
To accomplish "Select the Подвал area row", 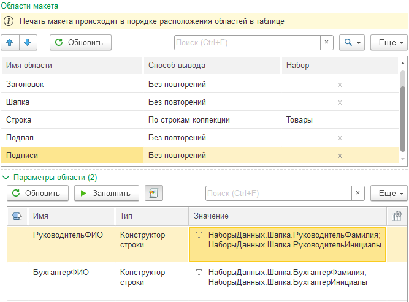I will [x=200, y=138].
